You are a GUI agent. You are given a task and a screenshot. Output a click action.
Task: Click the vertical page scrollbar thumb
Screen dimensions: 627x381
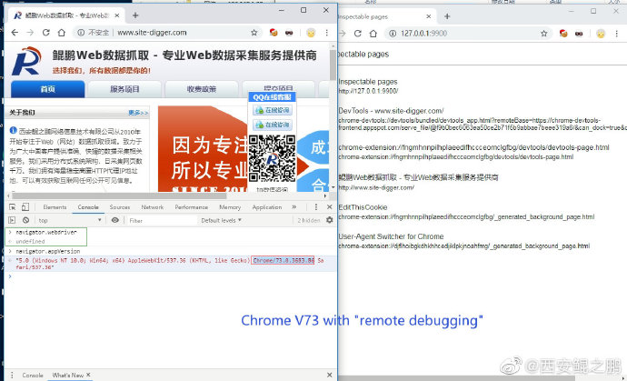tap(333, 65)
